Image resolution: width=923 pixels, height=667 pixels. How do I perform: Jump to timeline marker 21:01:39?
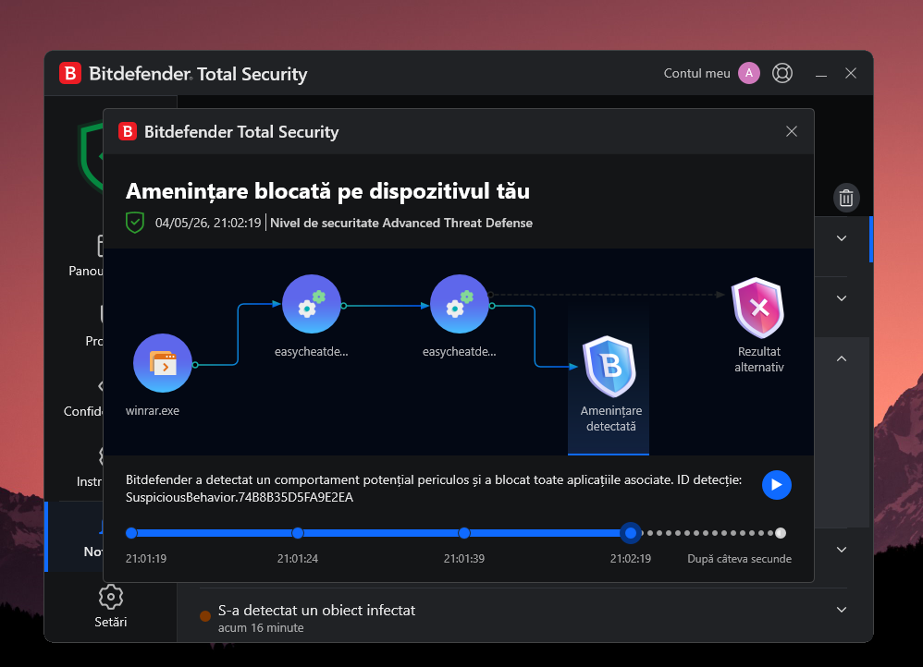click(x=464, y=533)
